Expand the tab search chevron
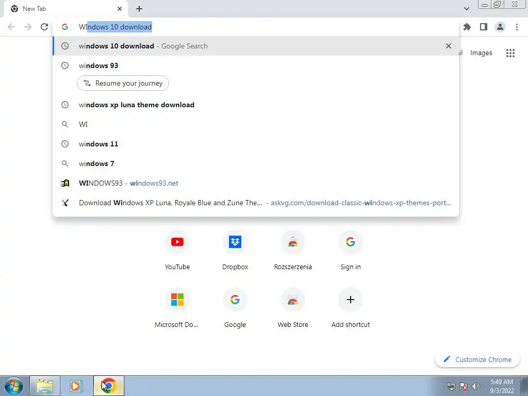This screenshot has width=528, height=396. 466,9
